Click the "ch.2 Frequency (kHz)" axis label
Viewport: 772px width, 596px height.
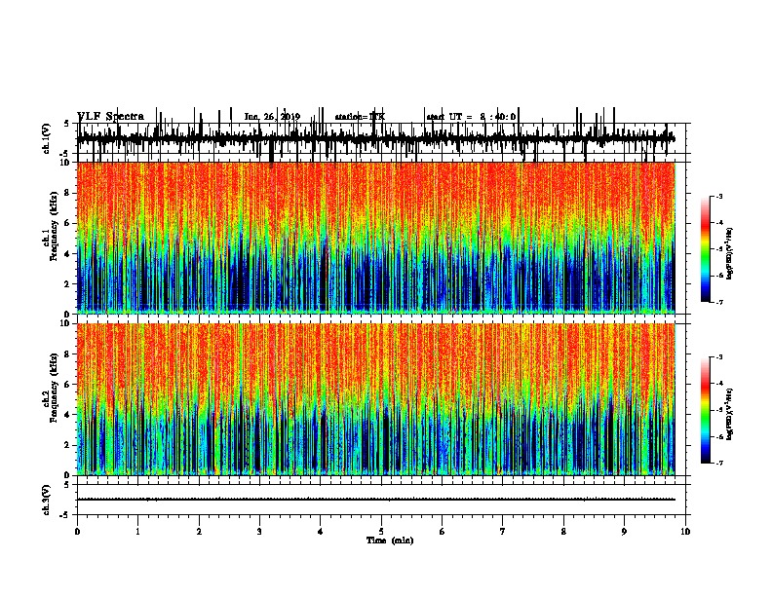point(50,388)
